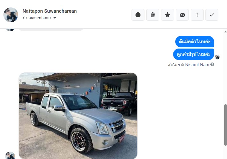Click the small seen-by avatar beside blue message
Viewport: 227px width, 159px height.
click(217, 57)
